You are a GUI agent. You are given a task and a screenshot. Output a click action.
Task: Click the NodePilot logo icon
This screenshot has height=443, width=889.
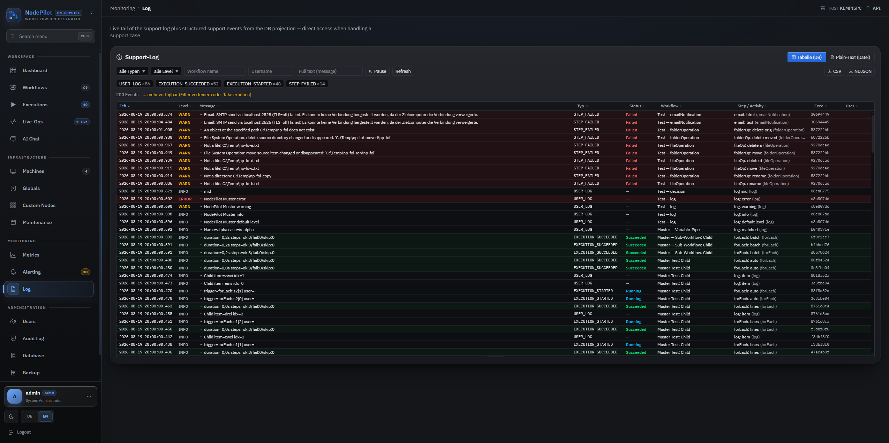click(14, 15)
